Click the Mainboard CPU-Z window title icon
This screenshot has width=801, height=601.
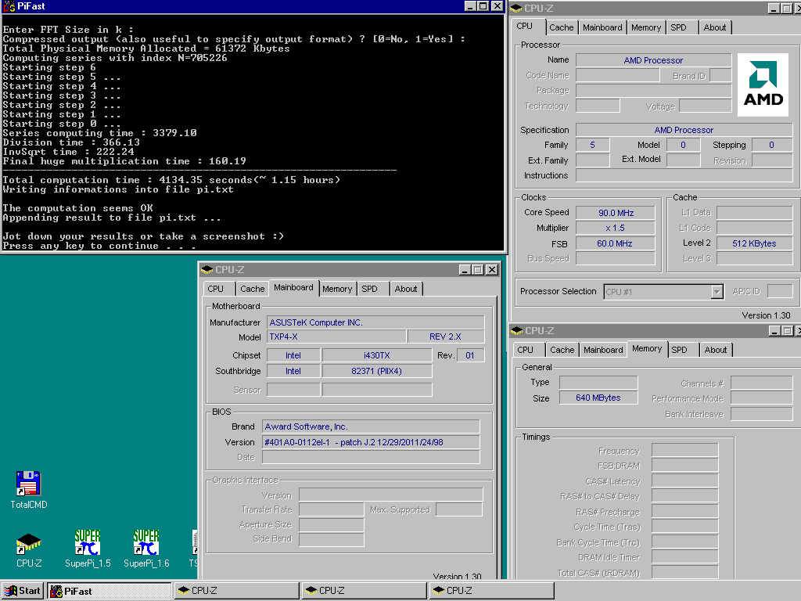click(x=207, y=269)
